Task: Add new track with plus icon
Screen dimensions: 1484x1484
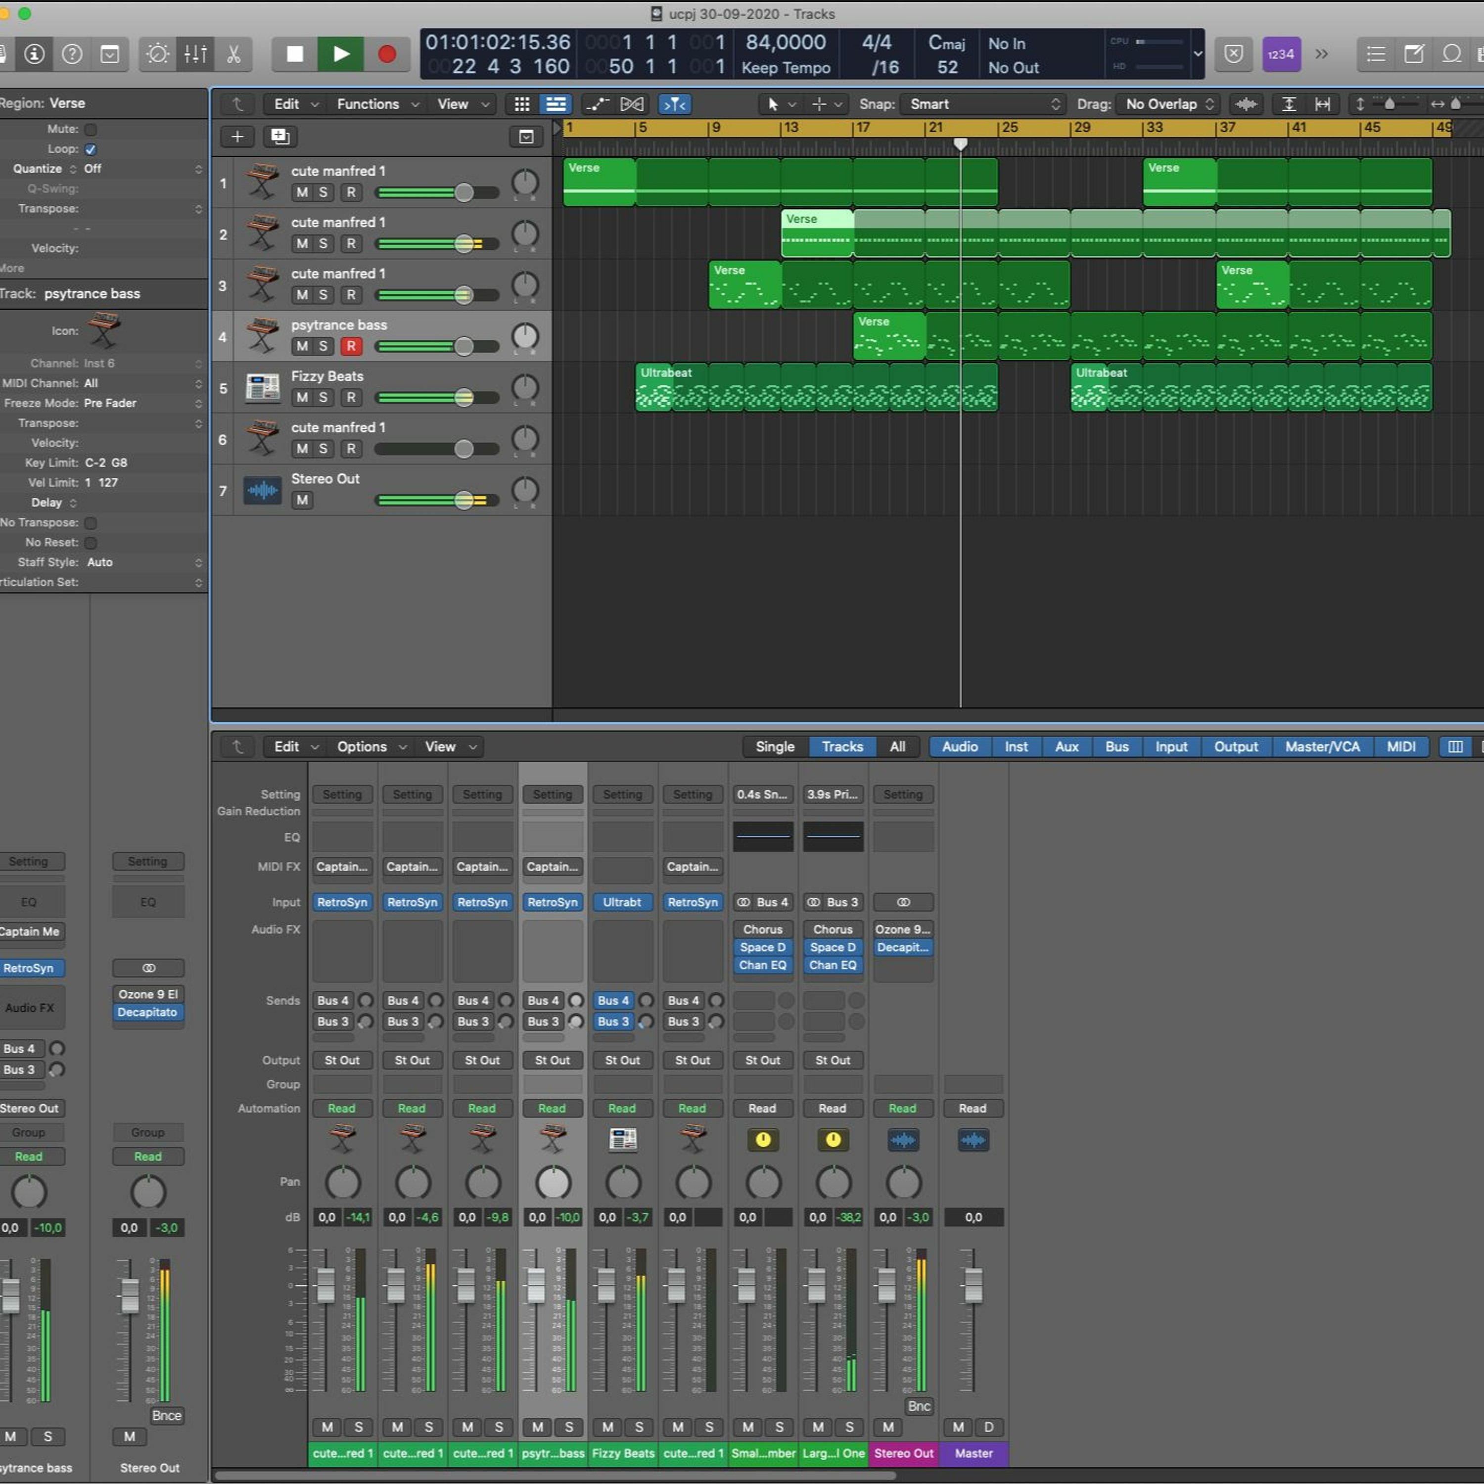Action: [x=237, y=137]
